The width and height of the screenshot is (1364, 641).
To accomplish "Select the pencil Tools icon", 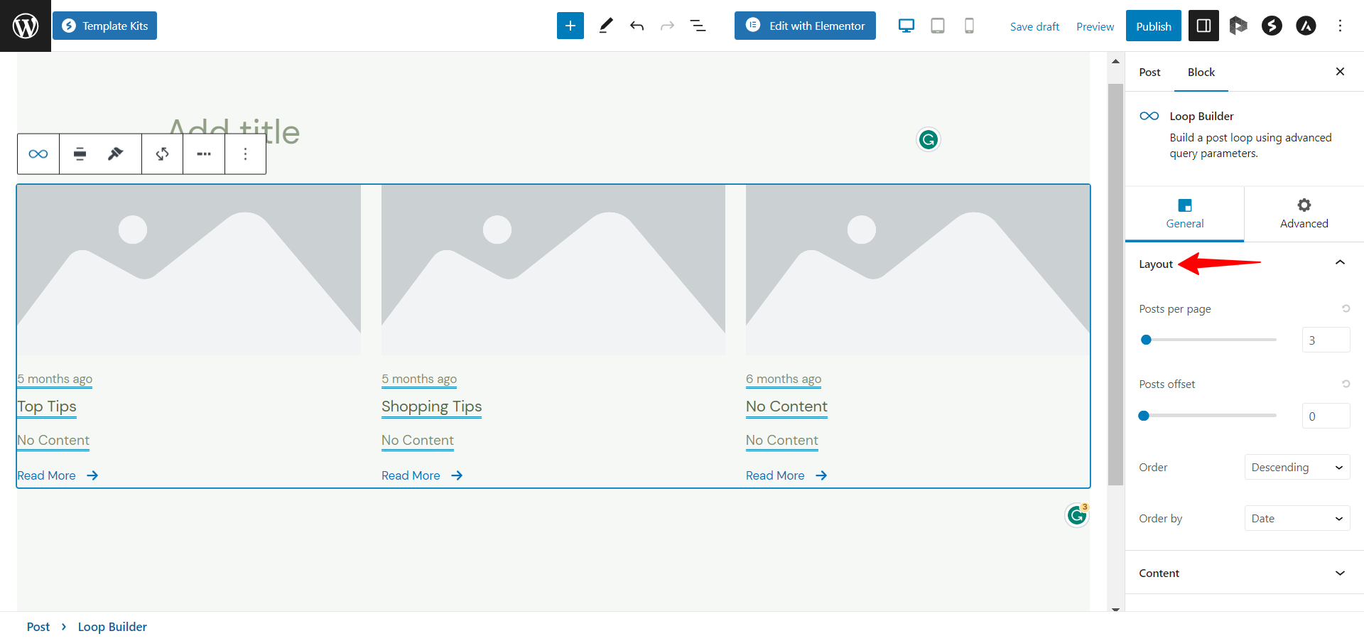I will pos(605,26).
